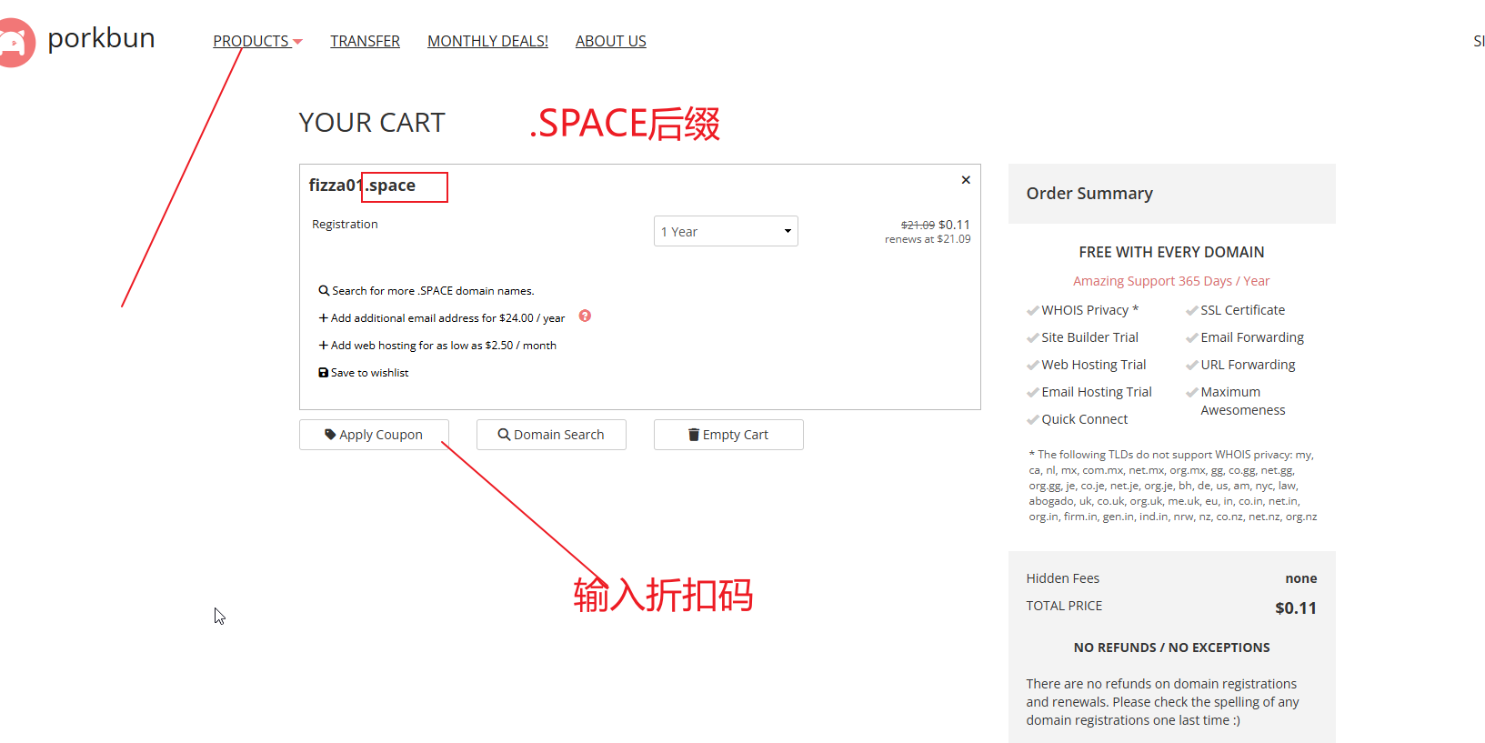This screenshot has width=1485, height=743.
Task: Click the porkbun pig logo icon
Action: 15,42
